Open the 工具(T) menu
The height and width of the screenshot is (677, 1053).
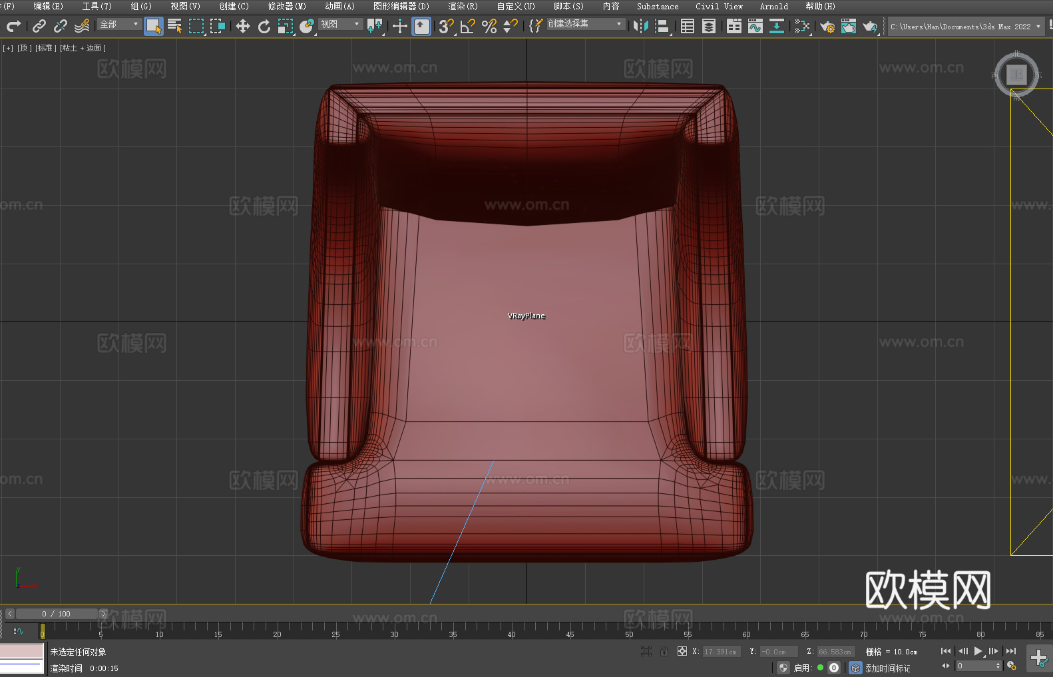(x=97, y=6)
